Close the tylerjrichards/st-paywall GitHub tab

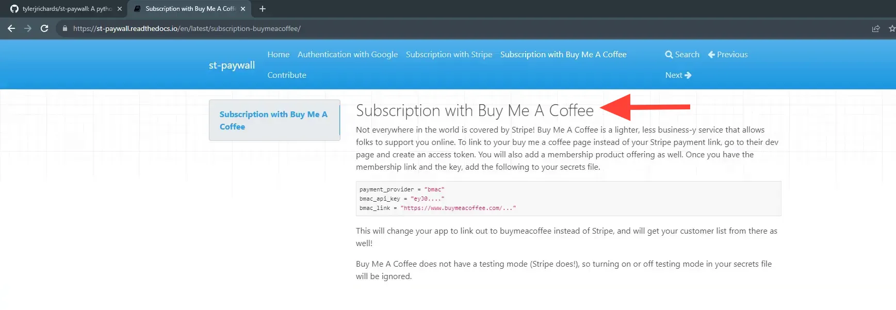(120, 9)
